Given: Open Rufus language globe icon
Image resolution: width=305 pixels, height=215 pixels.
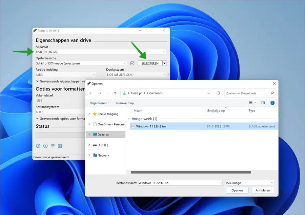Looking at the screenshot, I should pos(38,146).
